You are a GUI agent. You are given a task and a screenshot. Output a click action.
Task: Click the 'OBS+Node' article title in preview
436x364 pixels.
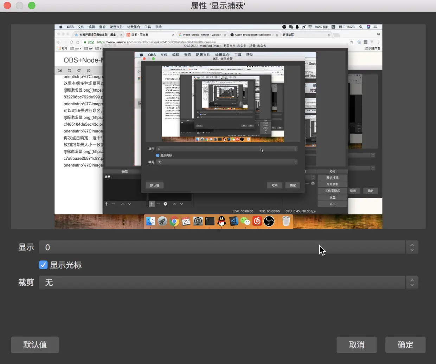click(83, 60)
